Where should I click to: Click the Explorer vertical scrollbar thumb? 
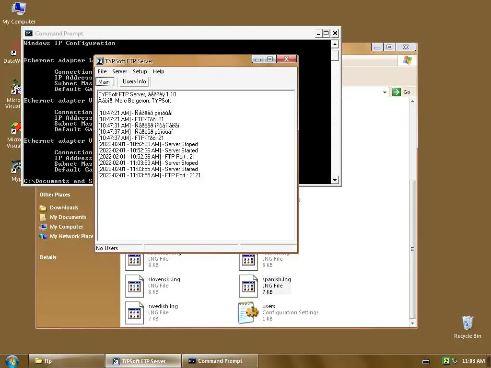[x=412, y=249]
